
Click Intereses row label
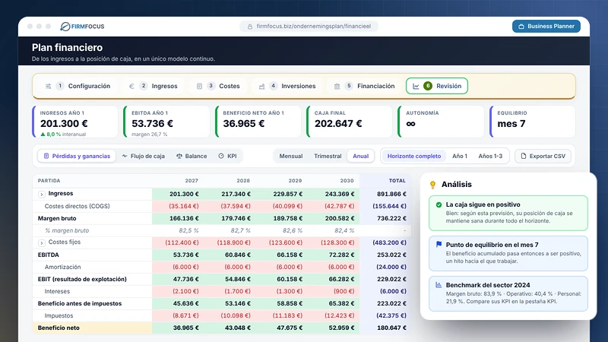(x=57, y=291)
